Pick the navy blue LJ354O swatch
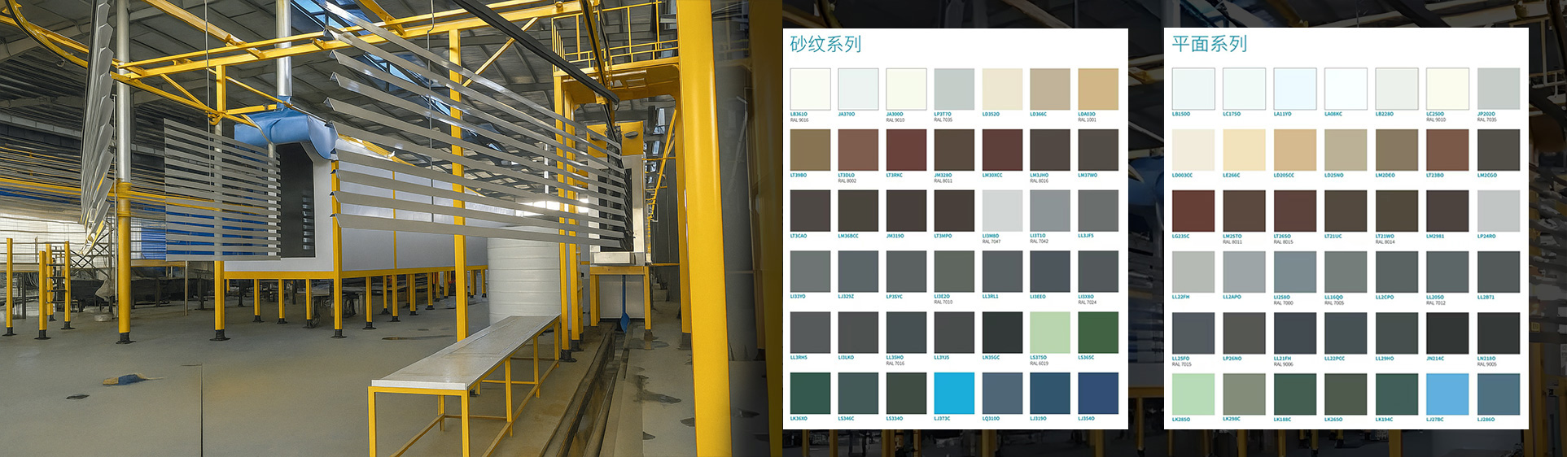 [x=1098, y=394]
